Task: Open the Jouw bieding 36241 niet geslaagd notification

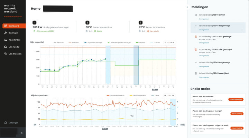Action: pos(218,52)
